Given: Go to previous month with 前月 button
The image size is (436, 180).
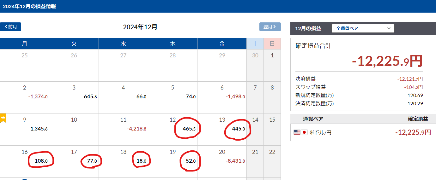Looking at the screenshot, I should (x=11, y=27).
